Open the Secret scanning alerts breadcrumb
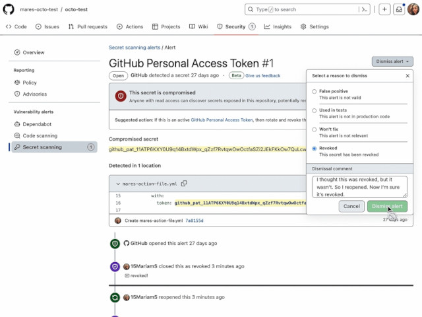The width and height of the screenshot is (422, 317). coord(135,48)
